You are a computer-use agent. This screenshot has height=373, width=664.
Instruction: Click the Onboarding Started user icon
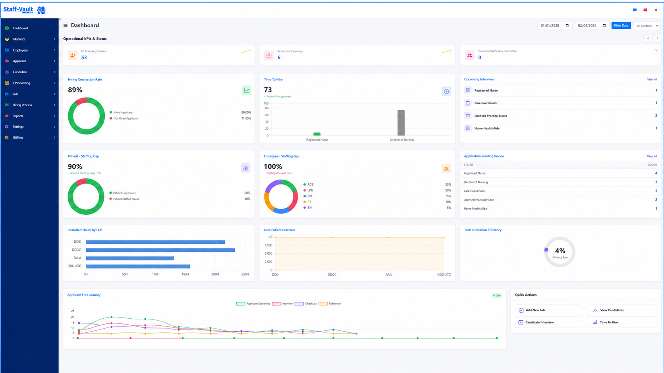click(x=73, y=55)
